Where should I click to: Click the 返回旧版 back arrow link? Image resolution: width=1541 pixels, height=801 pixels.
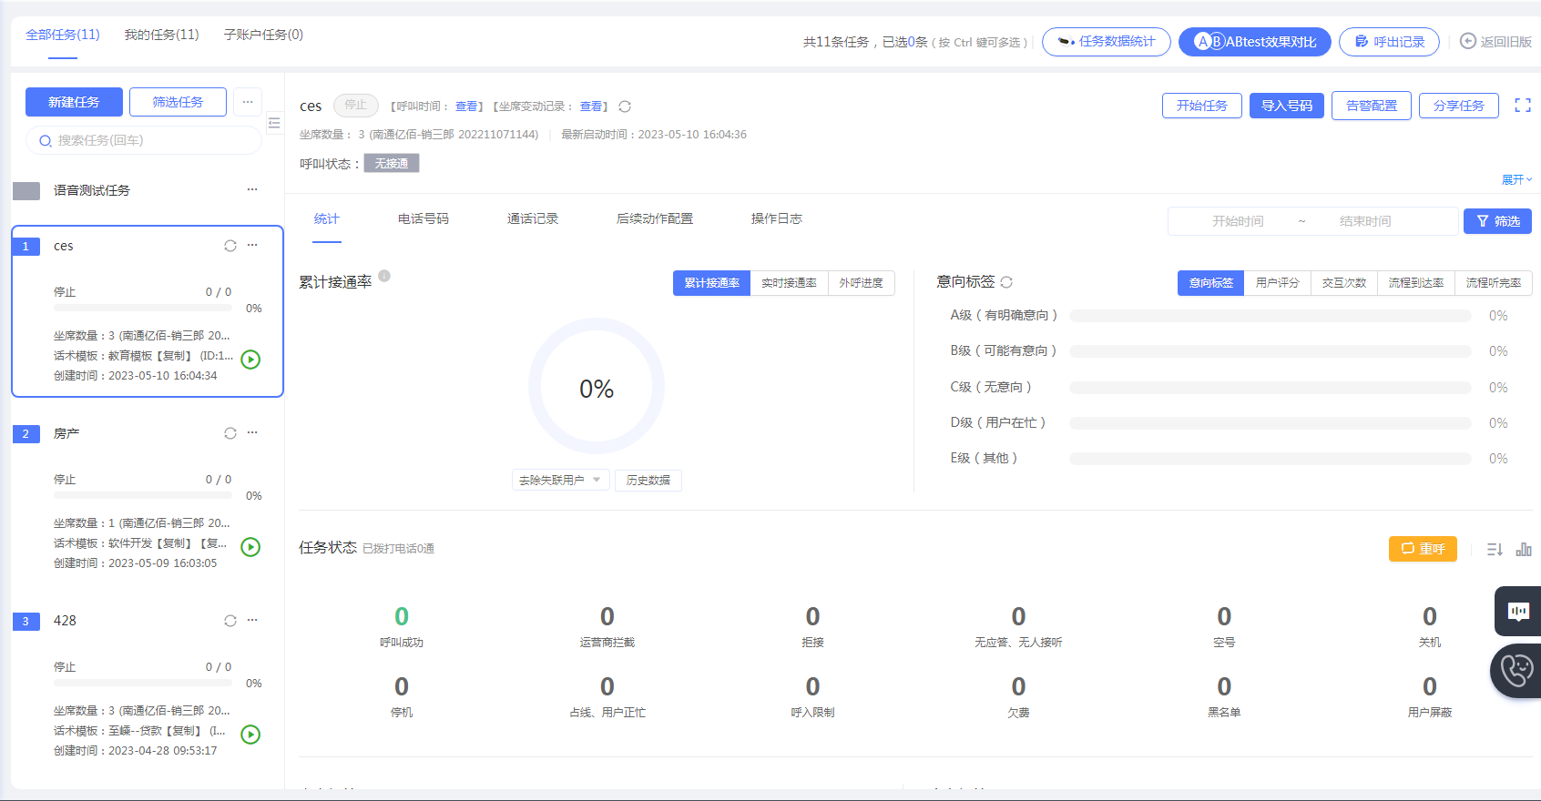tap(1495, 42)
